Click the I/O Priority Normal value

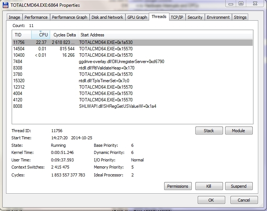(137, 160)
